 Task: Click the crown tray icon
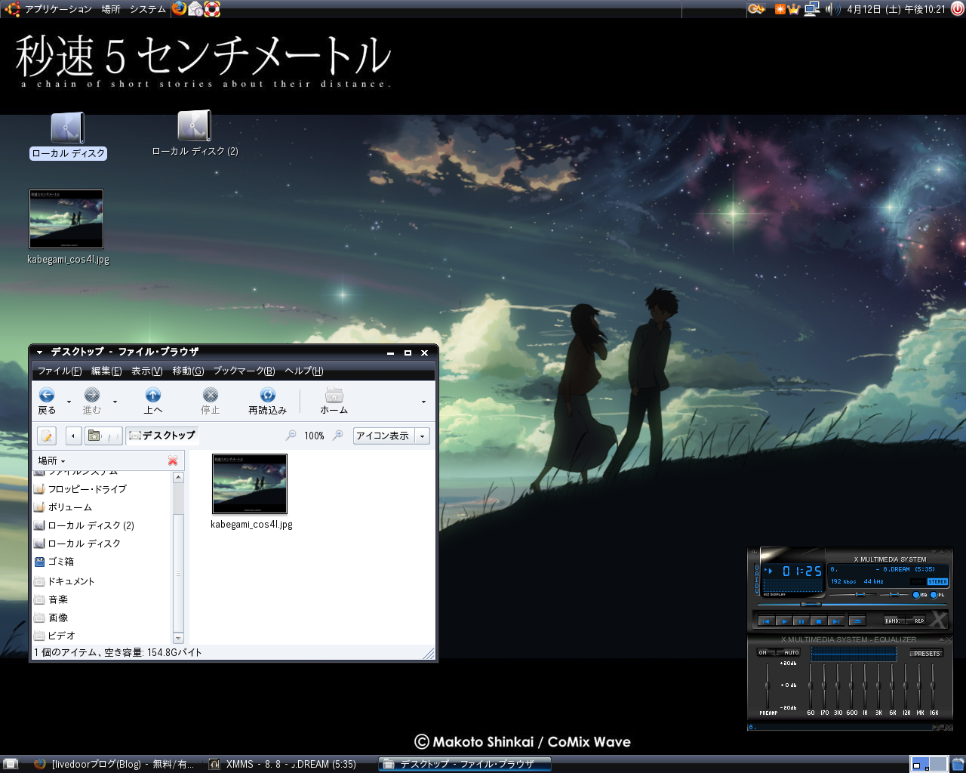(793, 9)
